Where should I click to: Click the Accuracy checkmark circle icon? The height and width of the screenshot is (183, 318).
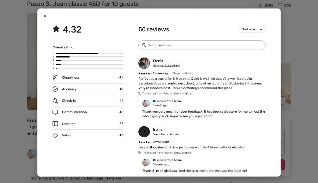[55, 89]
